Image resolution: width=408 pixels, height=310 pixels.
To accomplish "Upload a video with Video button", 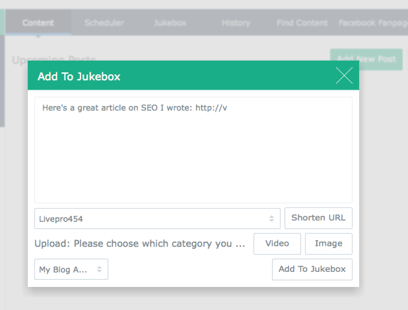I will [277, 244].
